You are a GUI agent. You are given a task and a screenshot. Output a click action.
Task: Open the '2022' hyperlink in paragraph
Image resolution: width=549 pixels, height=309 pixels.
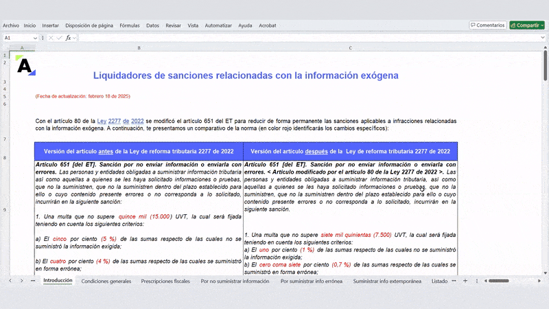click(x=137, y=121)
